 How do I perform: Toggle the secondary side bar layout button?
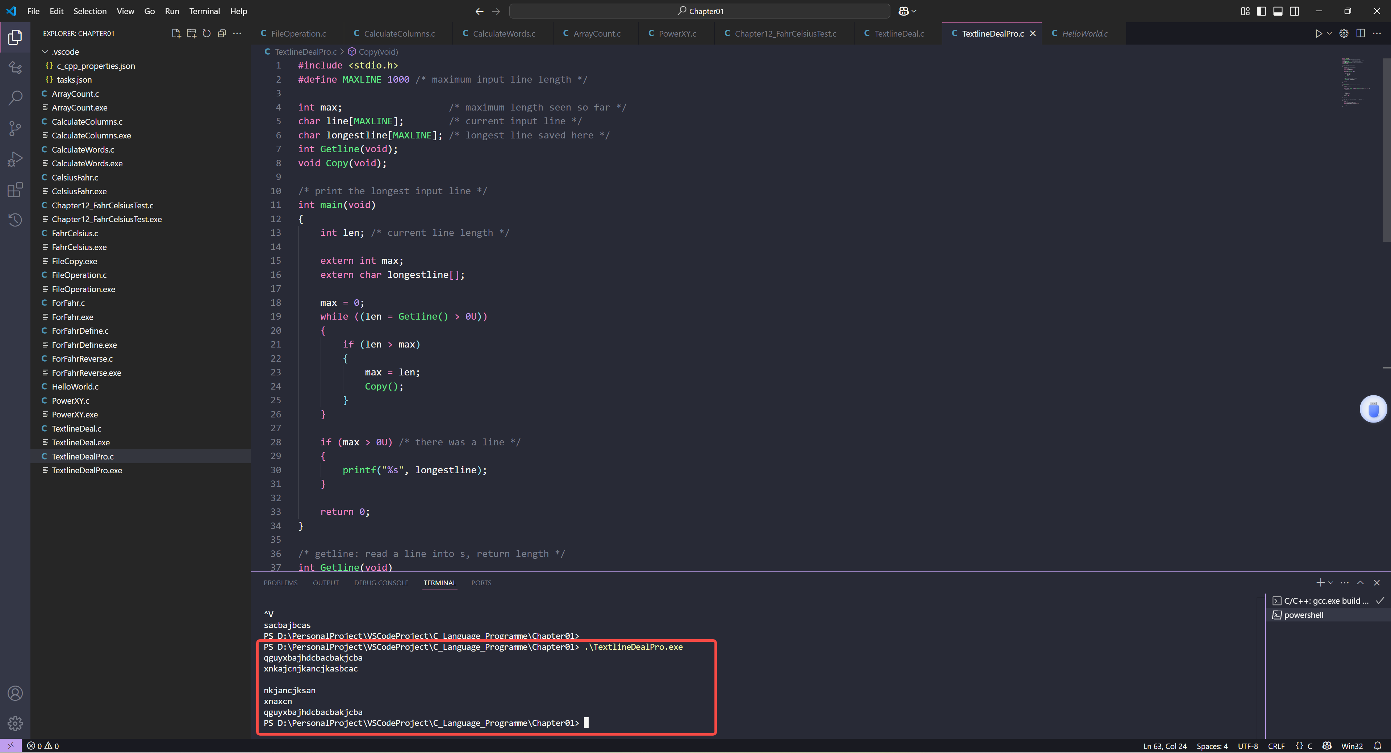(1294, 11)
